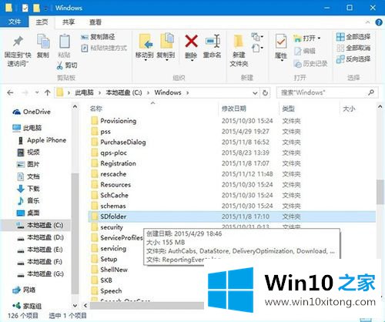
Task: Open the Music folder in sidebar
Action: [x=28, y=201]
